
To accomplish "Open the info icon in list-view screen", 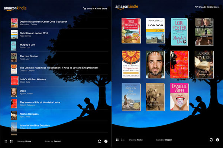I will click(x=106, y=141).
